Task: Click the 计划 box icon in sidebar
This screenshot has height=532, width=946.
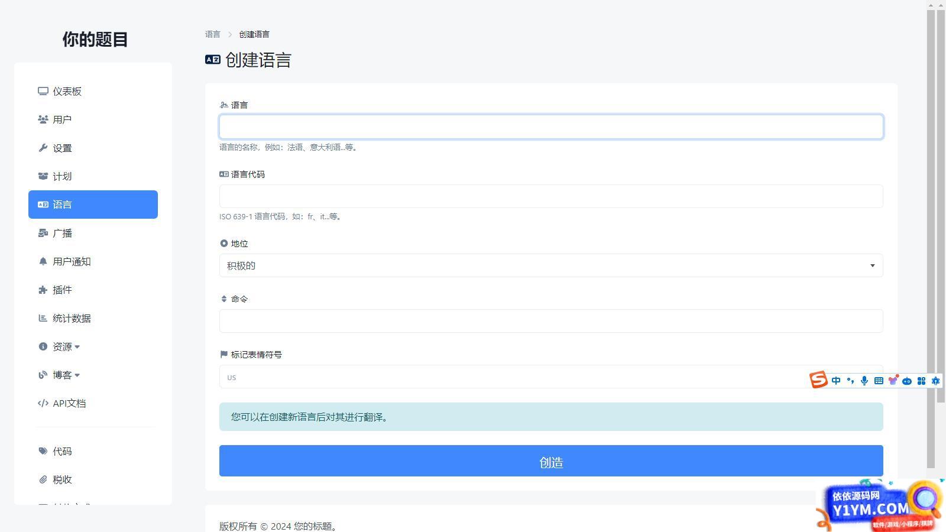Action: 43,176
